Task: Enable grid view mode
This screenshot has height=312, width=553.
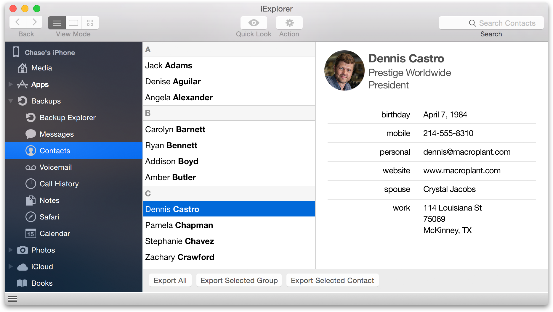Action: (x=90, y=23)
